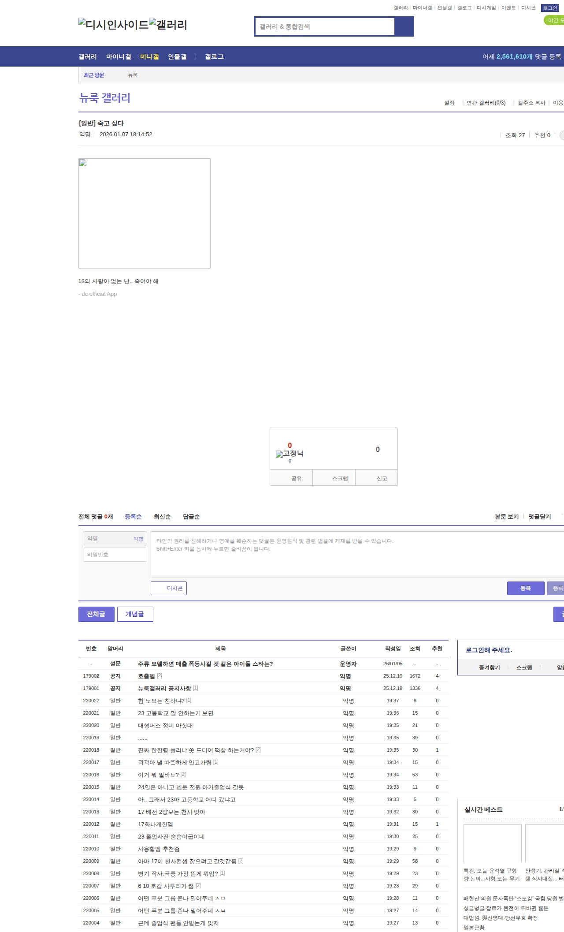Open post '이거 뭐 알바노?'
Image resolution: width=564 pixels, height=932 pixels.
click(158, 775)
